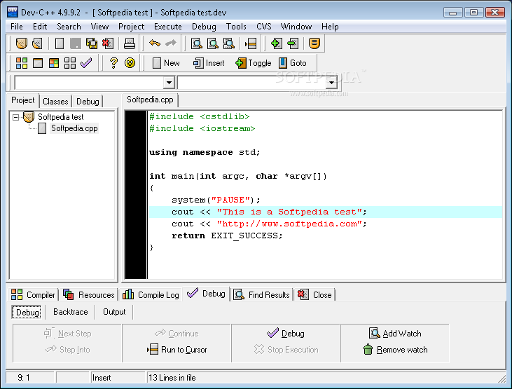Click the New Source File toolbar icon
Screen dimensions: 512x389
pos(60,43)
